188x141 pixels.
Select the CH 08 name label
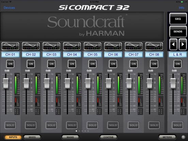pyautogui.click(x=154, y=54)
